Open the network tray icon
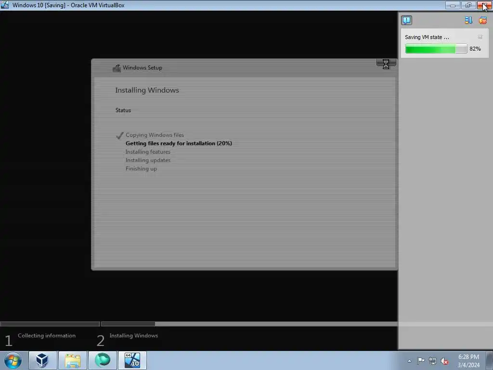 click(433, 361)
